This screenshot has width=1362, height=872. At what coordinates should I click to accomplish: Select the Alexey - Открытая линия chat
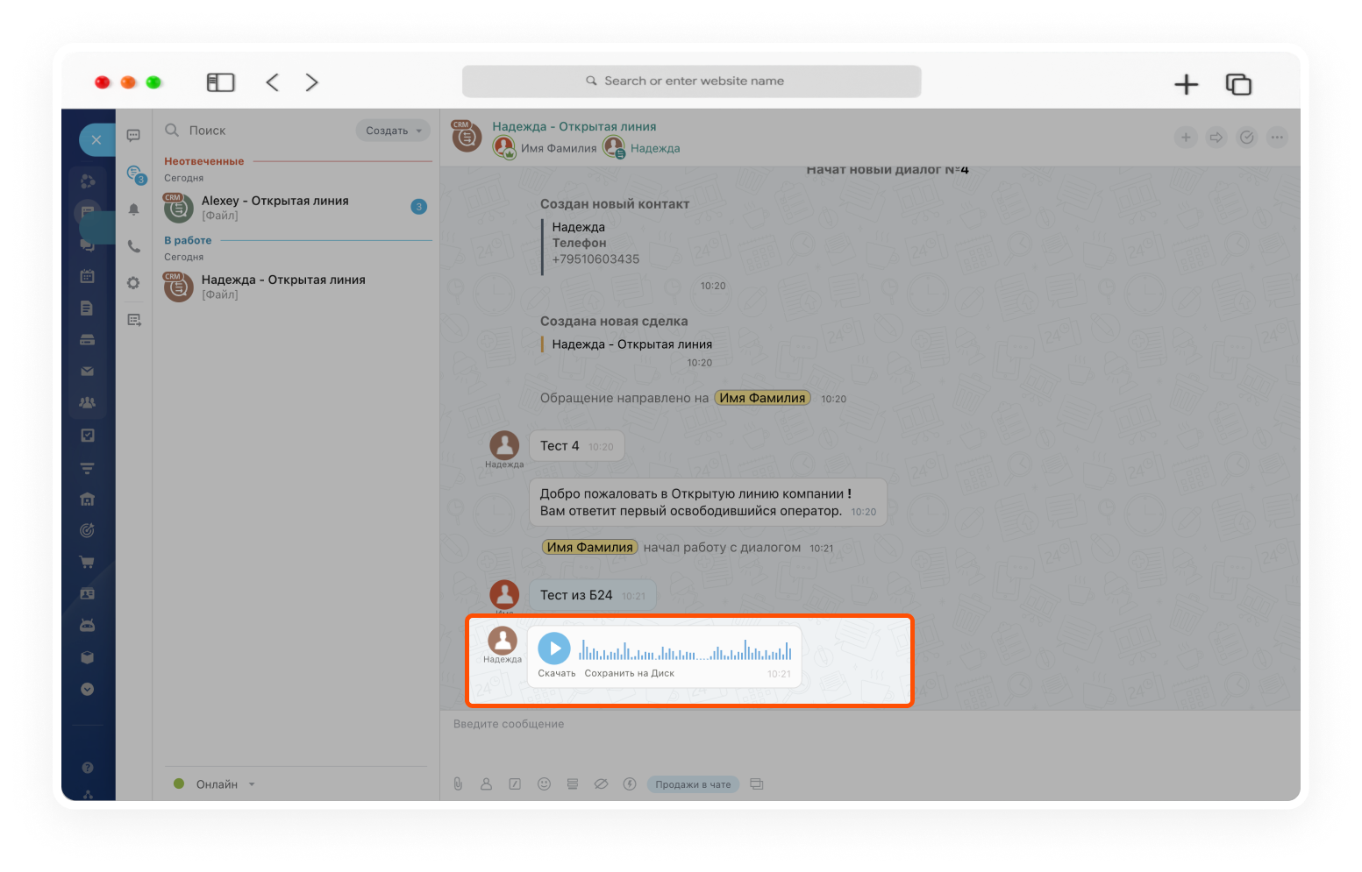pyautogui.click(x=296, y=208)
